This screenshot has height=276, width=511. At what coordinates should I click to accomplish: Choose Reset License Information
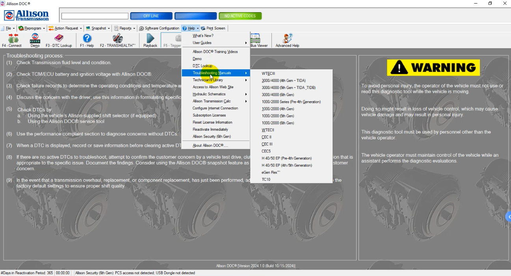216,122
